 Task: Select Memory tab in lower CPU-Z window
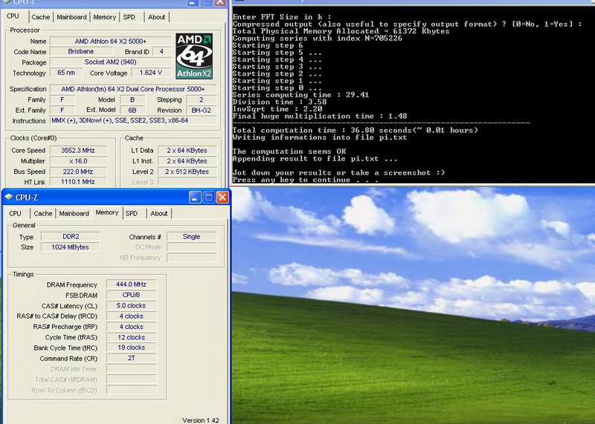tap(107, 212)
